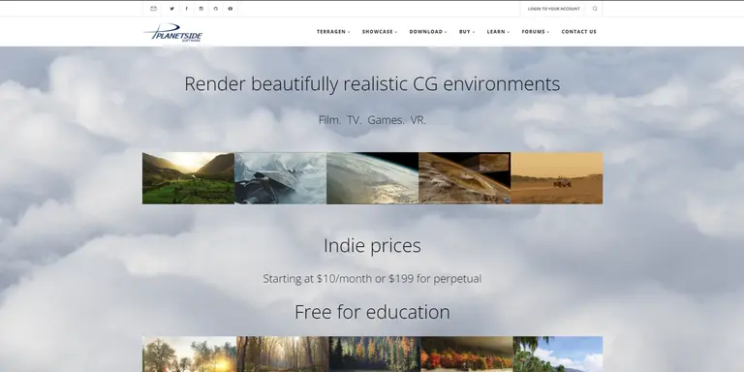Expand the Terragen menu

click(333, 32)
